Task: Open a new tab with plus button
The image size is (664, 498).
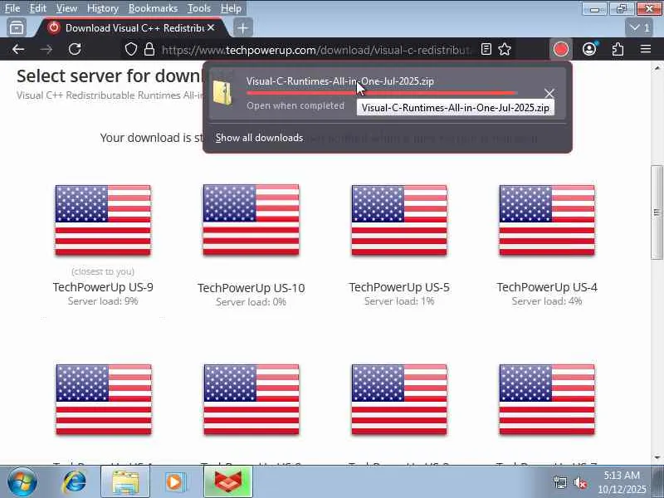Action: coord(242,28)
